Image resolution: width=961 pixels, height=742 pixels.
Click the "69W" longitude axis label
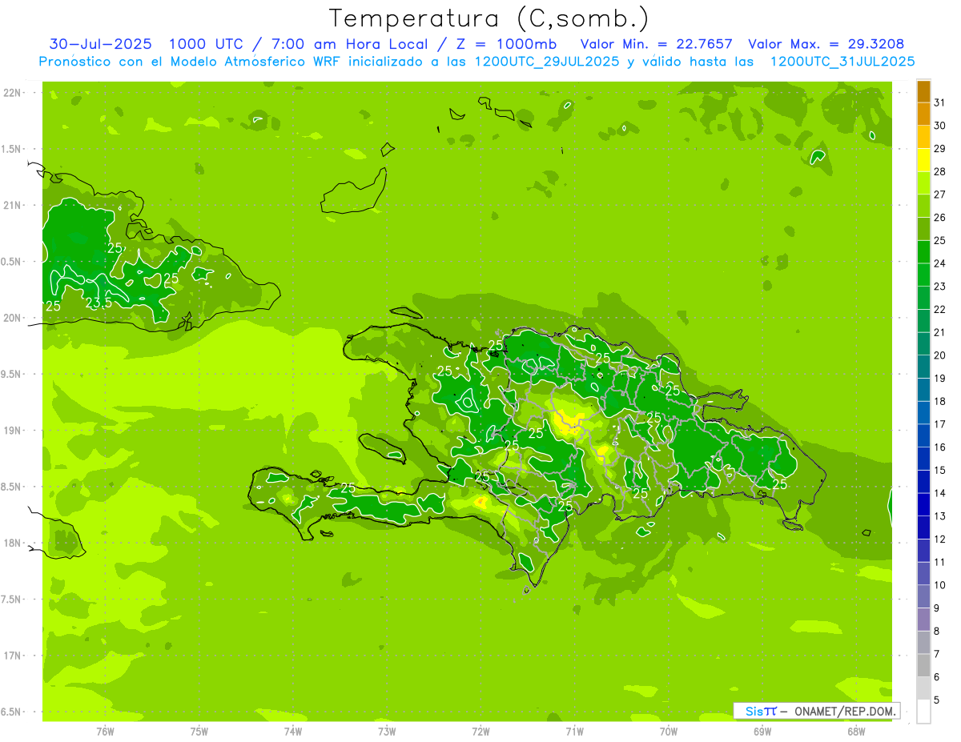pyautogui.click(x=762, y=732)
